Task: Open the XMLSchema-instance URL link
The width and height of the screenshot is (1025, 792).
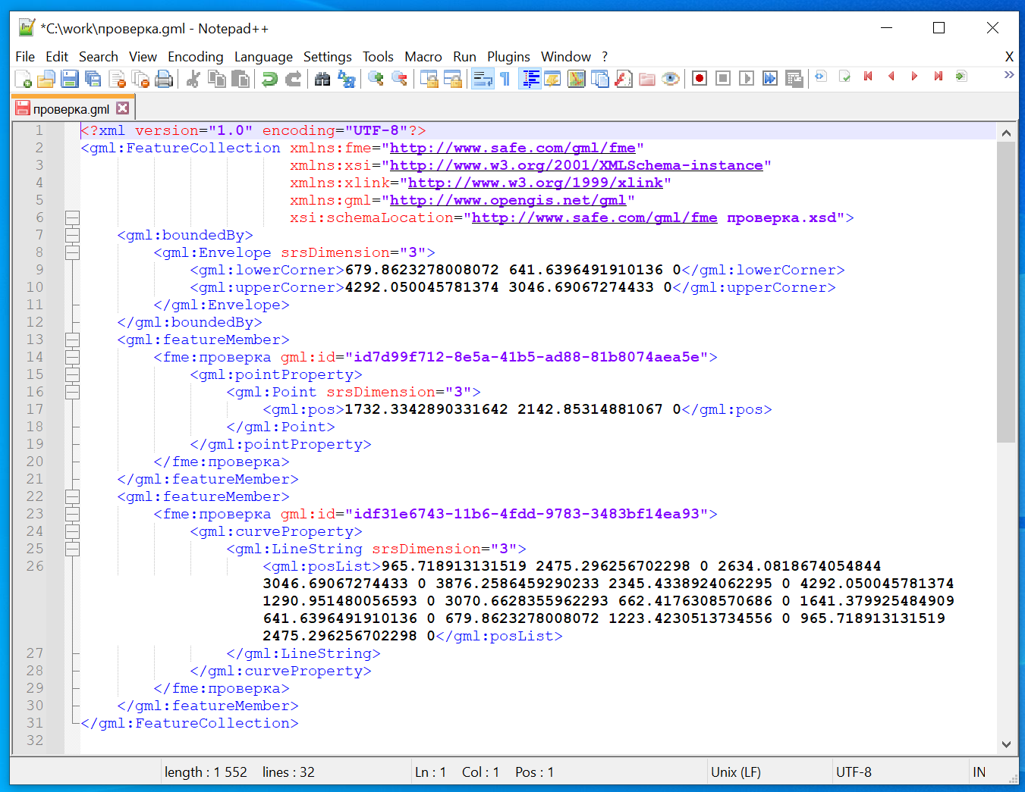Action: [x=576, y=166]
